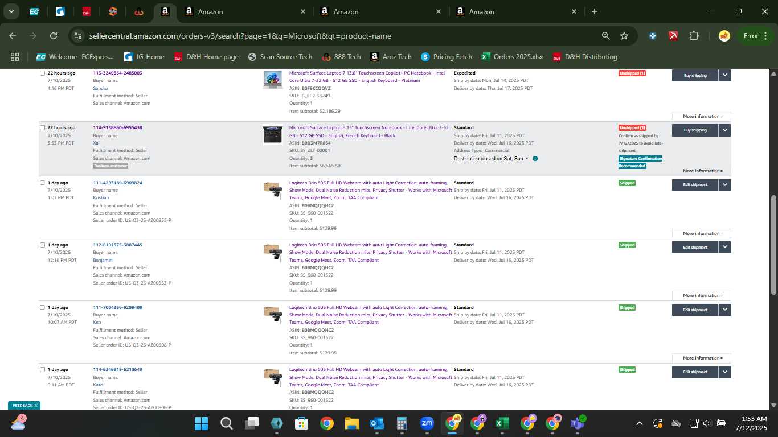The height and width of the screenshot is (437, 778).
Task: Expand Edit shipment dropdown for Kate's order
Action: pos(724,372)
